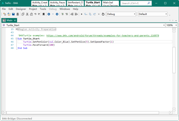The height and width of the screenshot is (121, 179).
Task: Open the navigation history dropdown arrow
Action: [x=53, y=14]
